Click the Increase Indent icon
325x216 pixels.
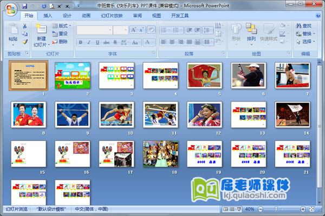(x=197, y=30)
